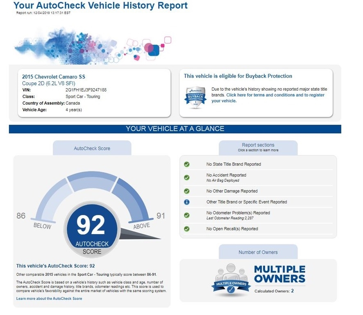This screenshot has height=315, width=363.
Task: Click blue info icon beside Other Title Brand
Action: point(187,202)
